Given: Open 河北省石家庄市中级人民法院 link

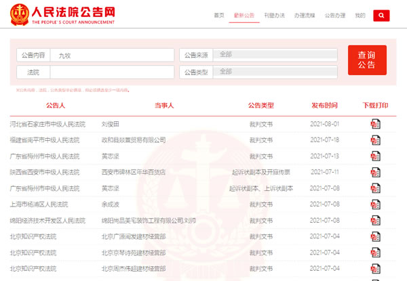Looking at the screenshot, I should tap(47, 125).
